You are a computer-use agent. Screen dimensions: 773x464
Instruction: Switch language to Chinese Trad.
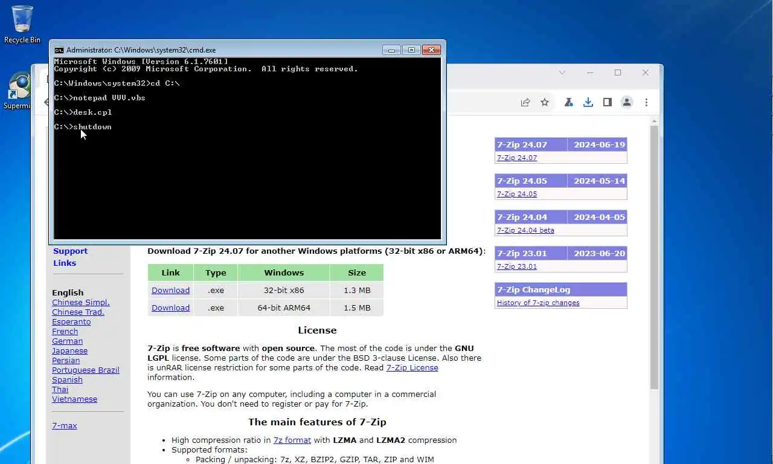click(78, 312)
